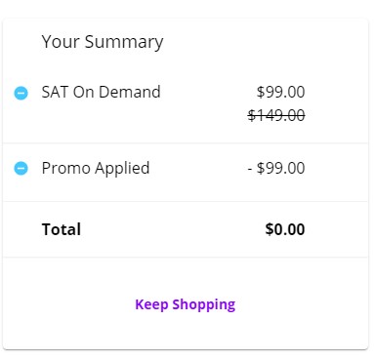Click empty space right of Keep Shopping

point(302,304)
